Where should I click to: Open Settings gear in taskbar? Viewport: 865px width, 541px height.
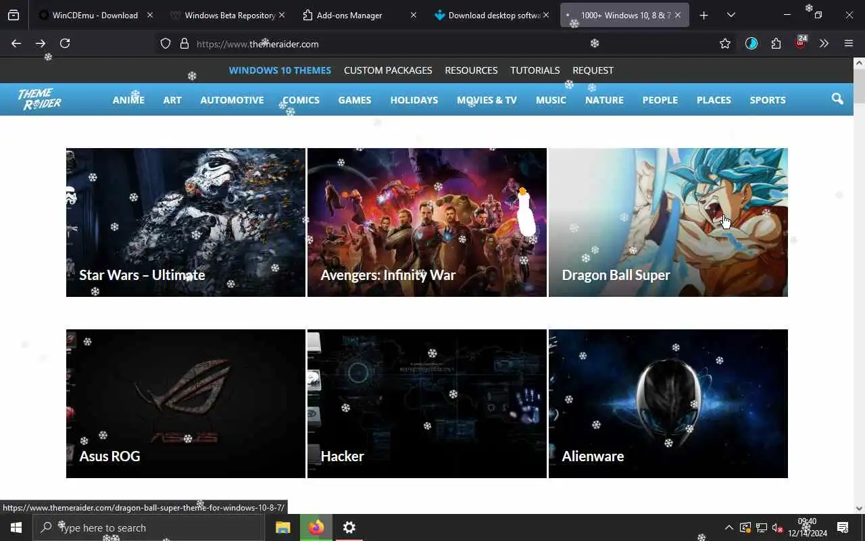pos(349,527)
